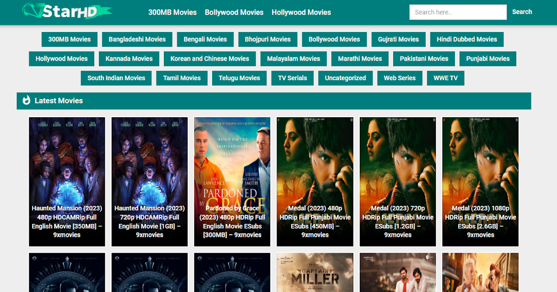
Task: Open the Captain Miller movie poster
Action: [315, 273]
